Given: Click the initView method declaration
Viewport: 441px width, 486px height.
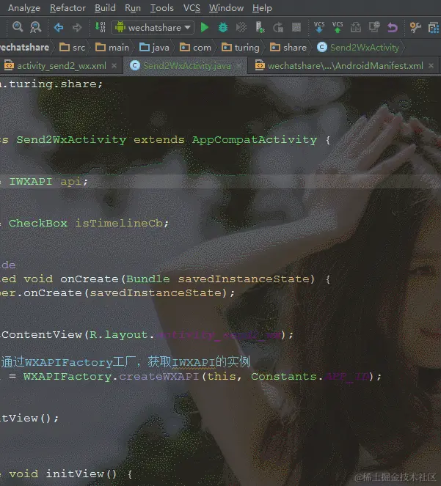Looking at the screenshot, I should [81, 474].
